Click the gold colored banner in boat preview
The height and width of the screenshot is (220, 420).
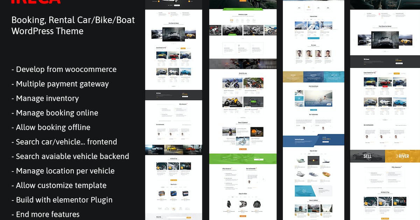pos(293,76)
